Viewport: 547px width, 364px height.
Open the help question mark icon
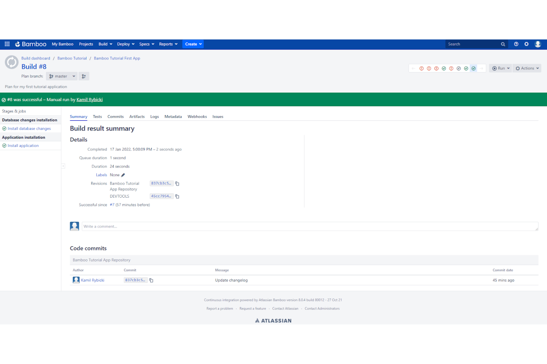click(x=516, y=44)
